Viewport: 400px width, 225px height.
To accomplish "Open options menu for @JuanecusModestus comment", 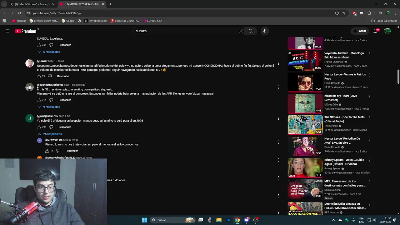I will (278, 87).
